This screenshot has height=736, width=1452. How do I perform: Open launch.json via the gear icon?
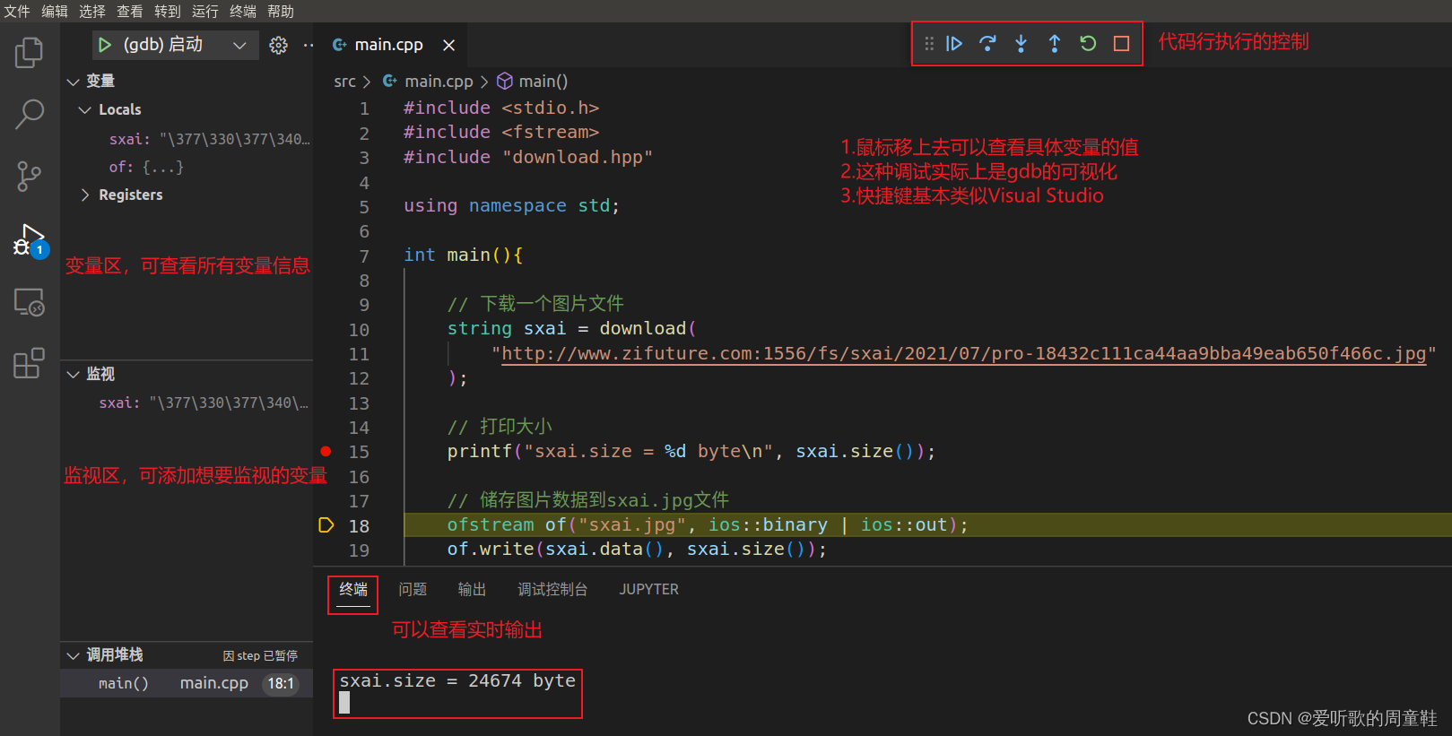pyautogui.click(x=279, y=45)
